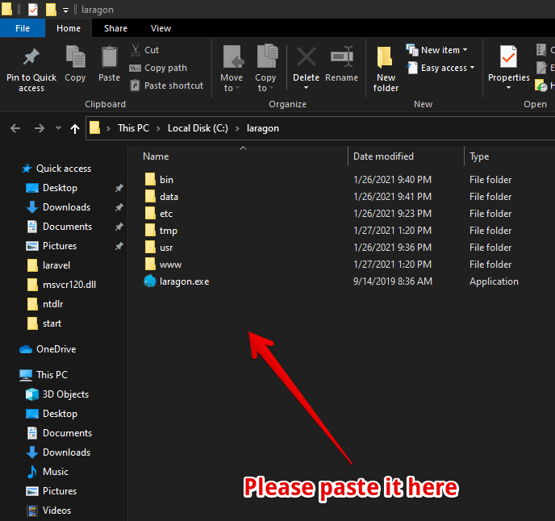Screen dimensions: 555x521
Task: Click the properties icon in title bar
Action: coord(33,10)
